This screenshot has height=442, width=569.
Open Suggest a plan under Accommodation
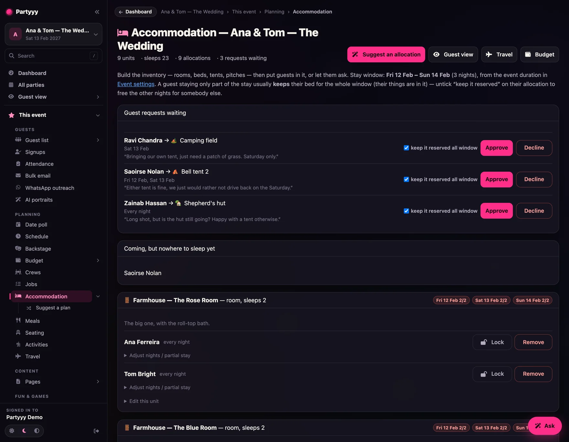53,308
